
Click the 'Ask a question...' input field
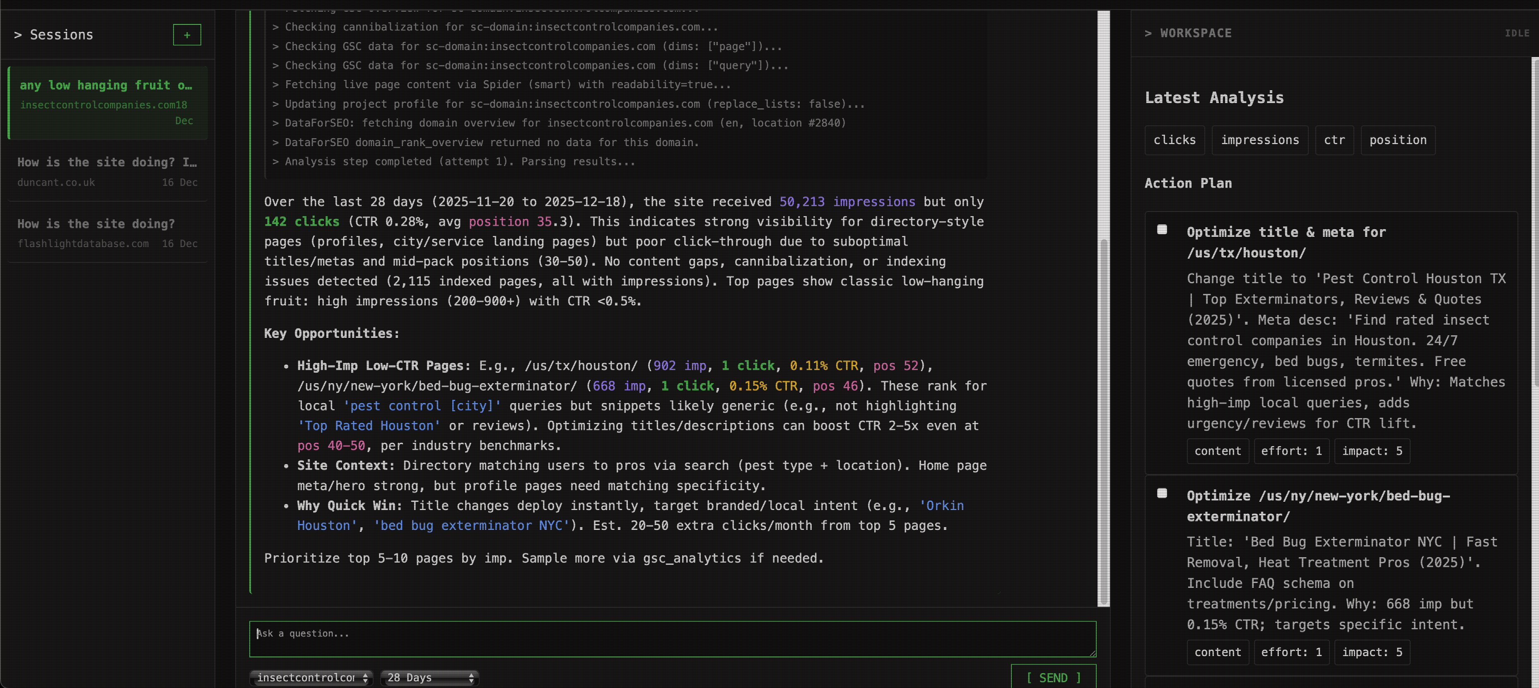(673, 638)
